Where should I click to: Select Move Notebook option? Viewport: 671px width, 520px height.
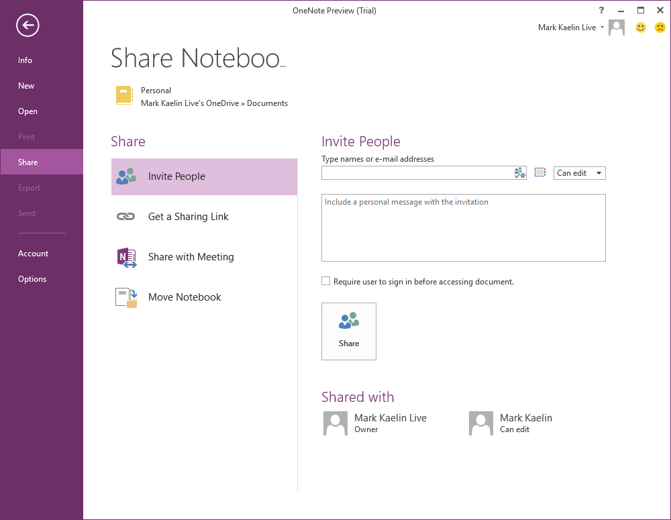coord(204,297)
